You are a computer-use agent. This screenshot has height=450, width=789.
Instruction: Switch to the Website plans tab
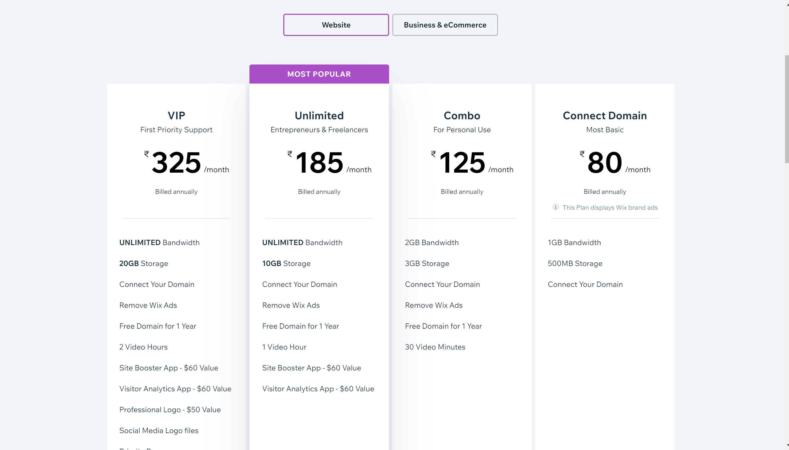(336, 25)
